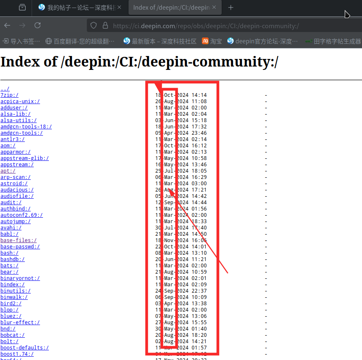
Task: Open the recent tabs overview icon
Action: 22,8
